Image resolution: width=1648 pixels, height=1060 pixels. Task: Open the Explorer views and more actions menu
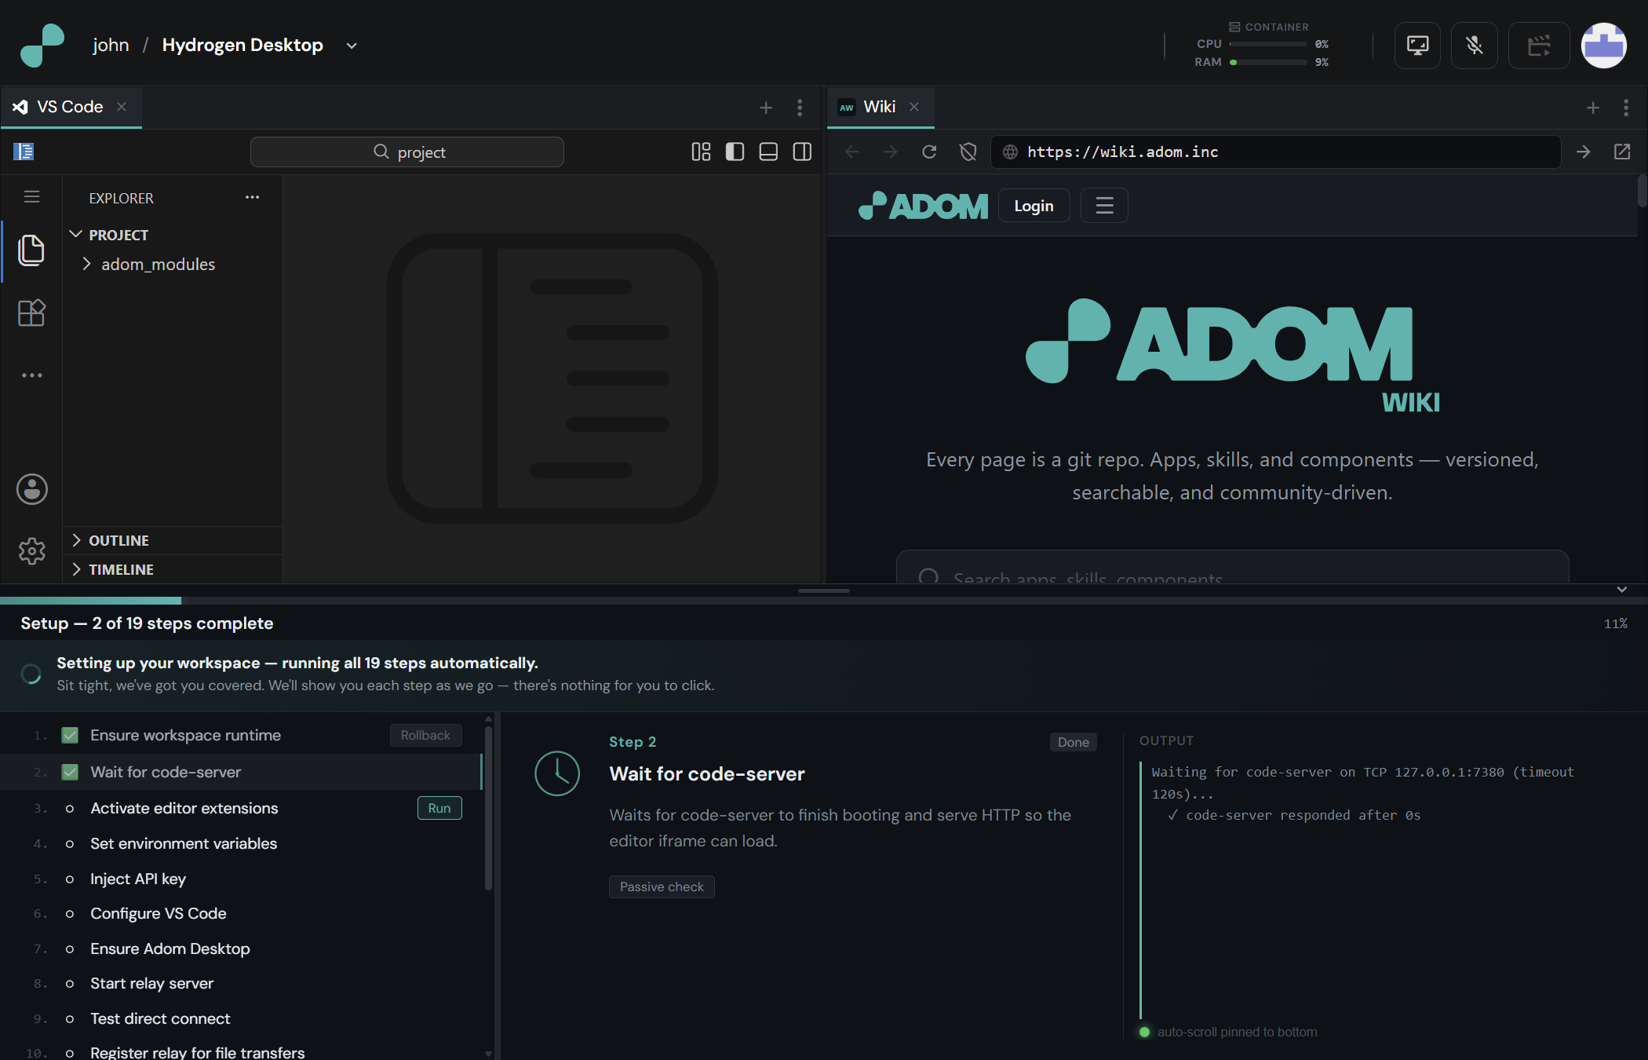point(252,197)
